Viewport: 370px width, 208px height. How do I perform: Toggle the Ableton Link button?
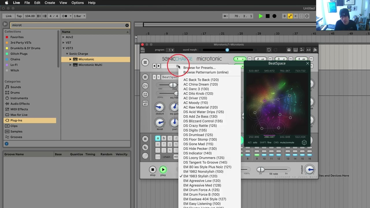pos(9,16)
